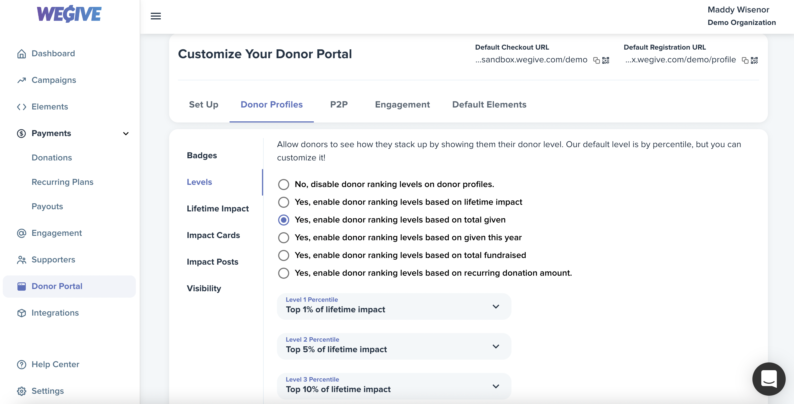Open the Visibility section
Screen dimensions: 794x404
(204, 288)
